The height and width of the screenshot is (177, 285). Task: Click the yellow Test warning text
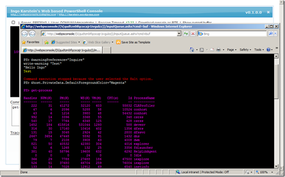click(27, 71)
